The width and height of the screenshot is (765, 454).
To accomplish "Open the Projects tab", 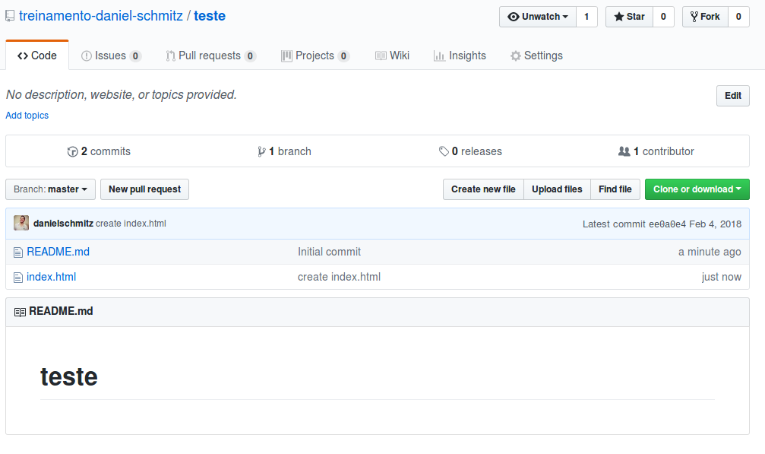I will (x=315, y=56).
